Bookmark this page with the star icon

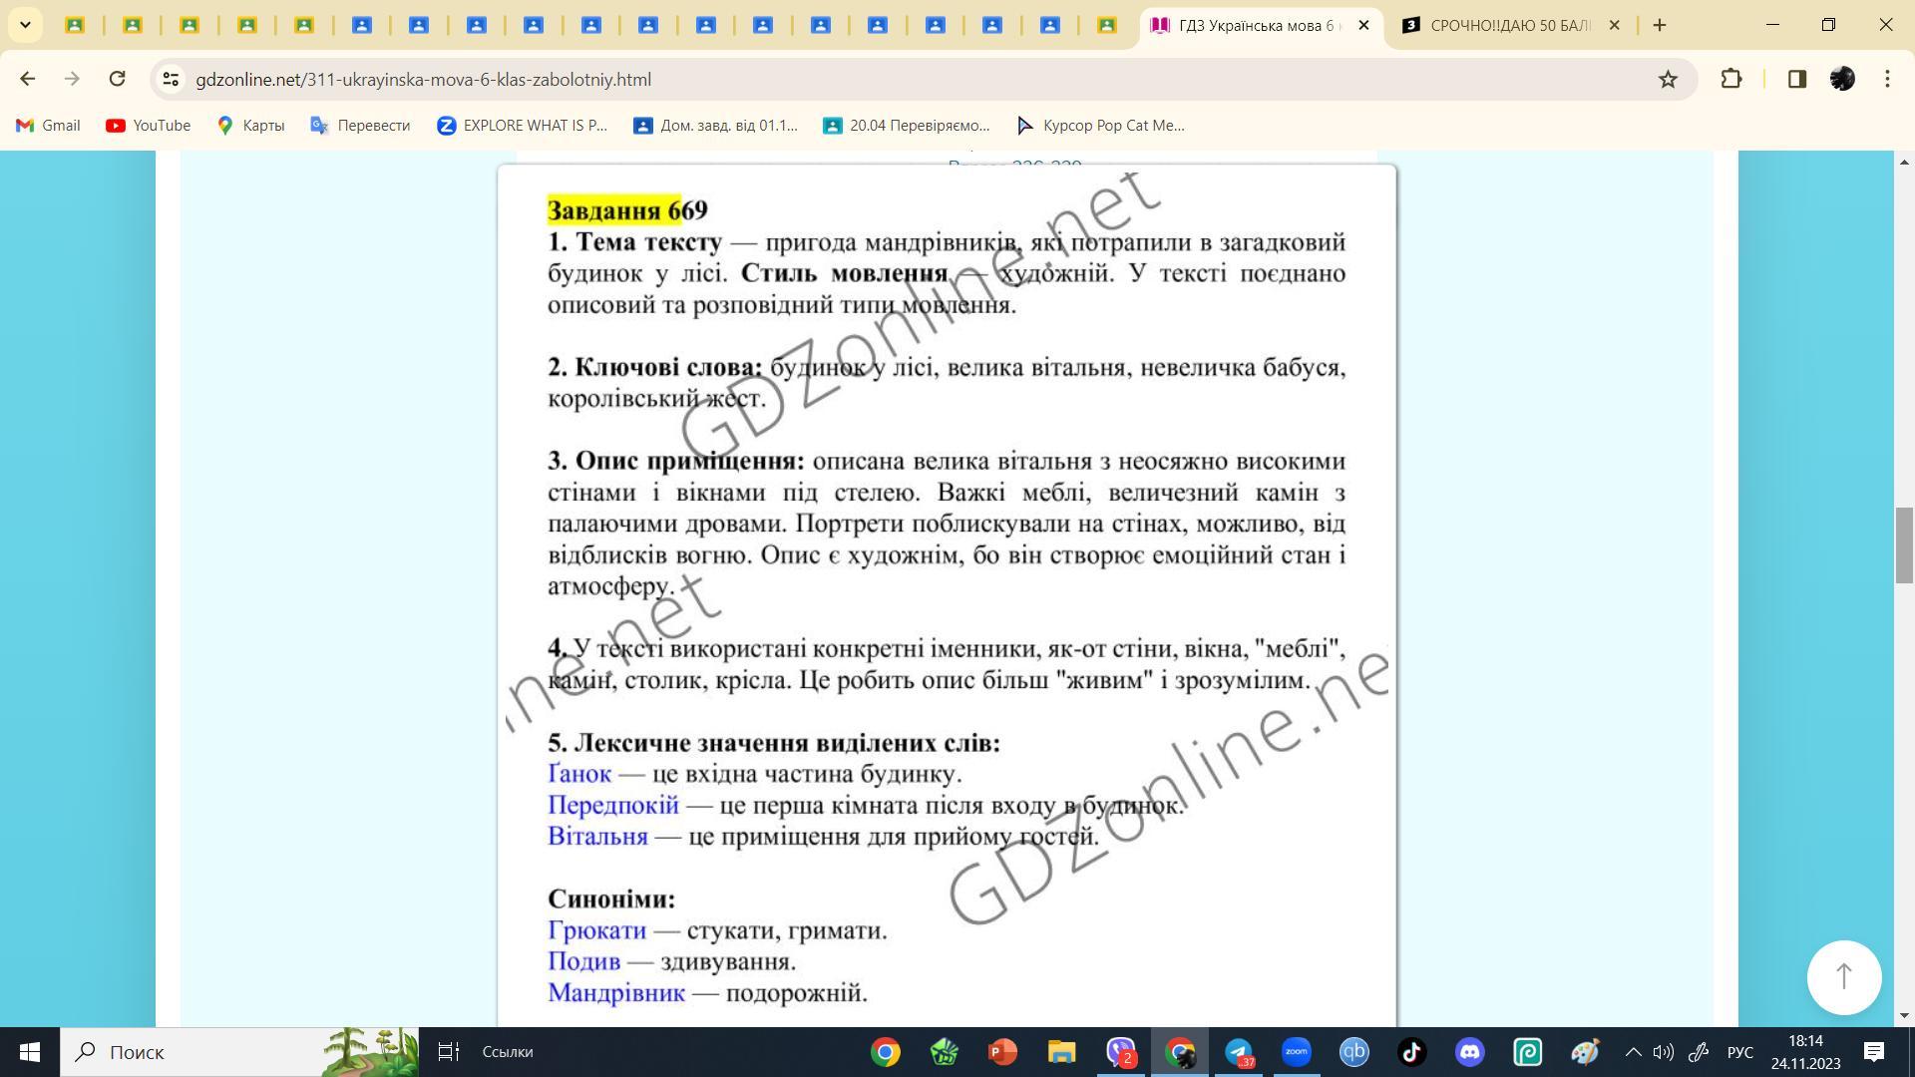pyautogui.click(x=1668, y=79)
